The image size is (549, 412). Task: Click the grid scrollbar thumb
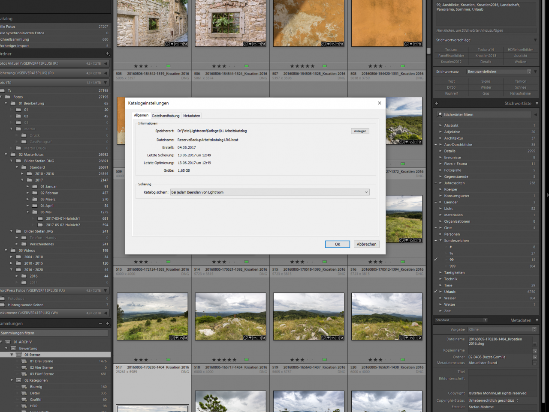point(428,51)
